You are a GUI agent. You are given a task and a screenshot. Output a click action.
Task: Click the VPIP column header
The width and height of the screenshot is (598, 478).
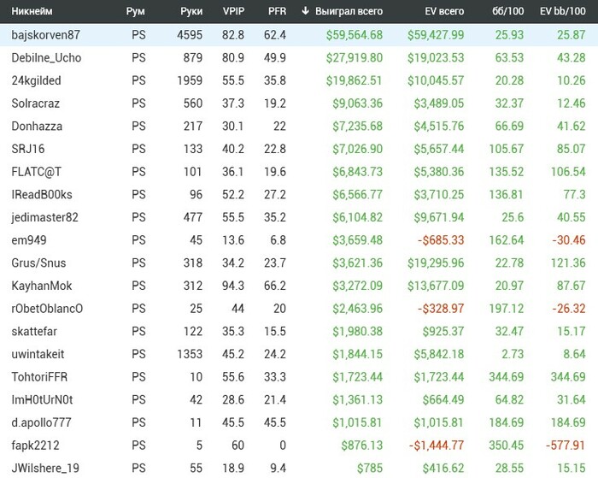[232, 11]
